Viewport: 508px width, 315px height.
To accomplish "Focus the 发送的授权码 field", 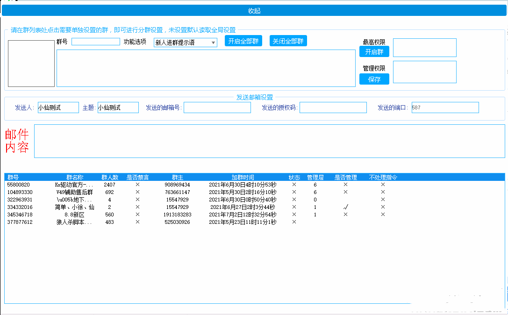I will [333, 107].
